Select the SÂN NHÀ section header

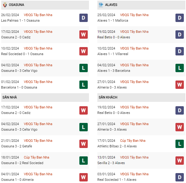coord(10,97)
